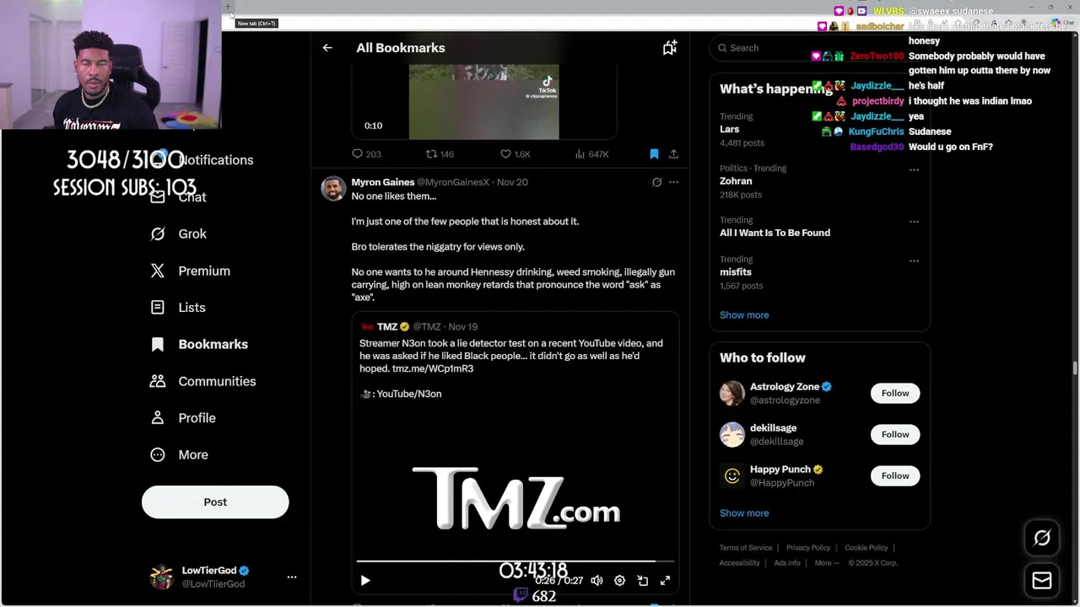Follow dekillsage

[x=895, y=434]
